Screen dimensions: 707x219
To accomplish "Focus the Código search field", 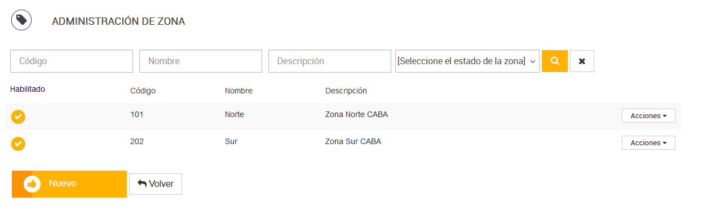I will (72, 61).
